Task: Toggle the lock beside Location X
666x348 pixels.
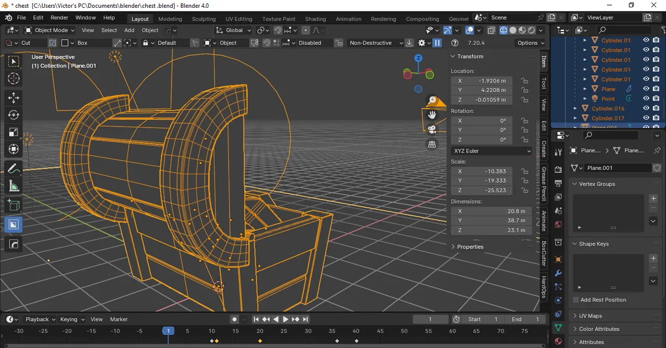Action: coord(524,81)
